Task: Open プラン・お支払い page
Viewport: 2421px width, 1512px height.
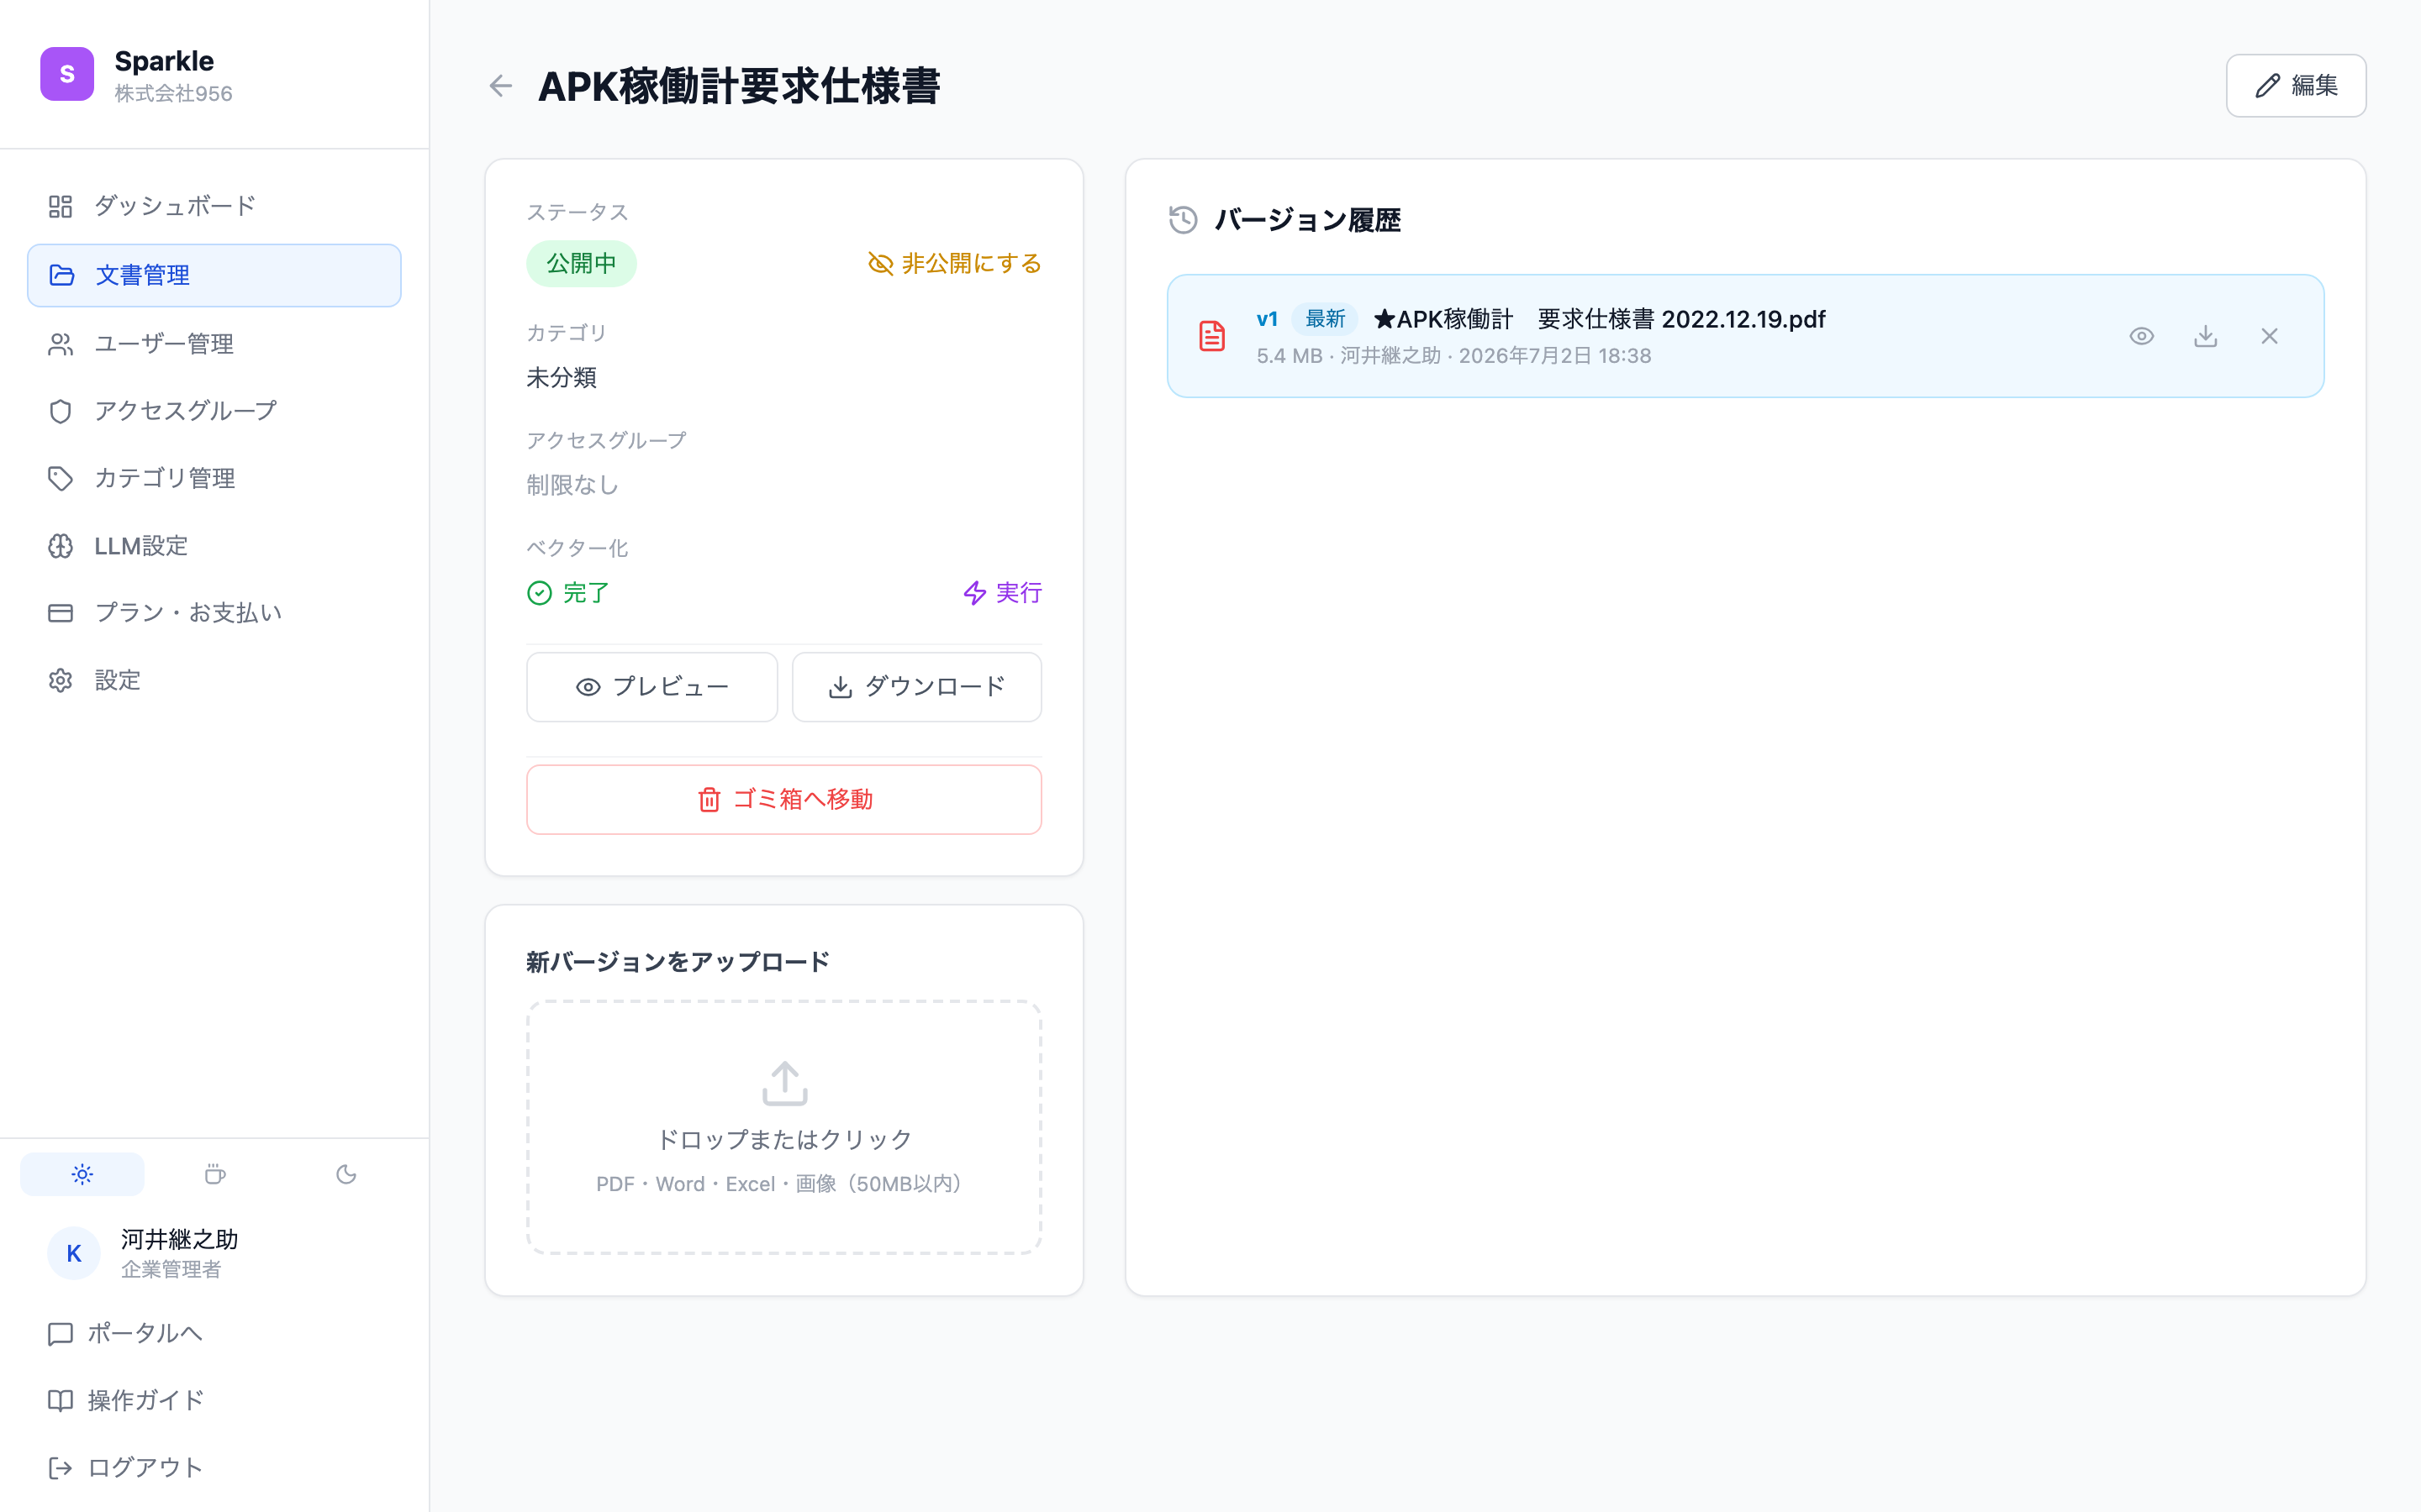Action: click(x=214, y=613)
